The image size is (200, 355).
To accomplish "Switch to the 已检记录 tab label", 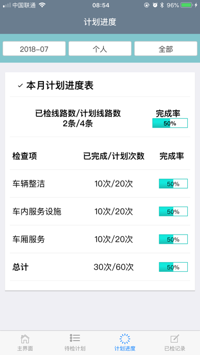I will point(175,348).
